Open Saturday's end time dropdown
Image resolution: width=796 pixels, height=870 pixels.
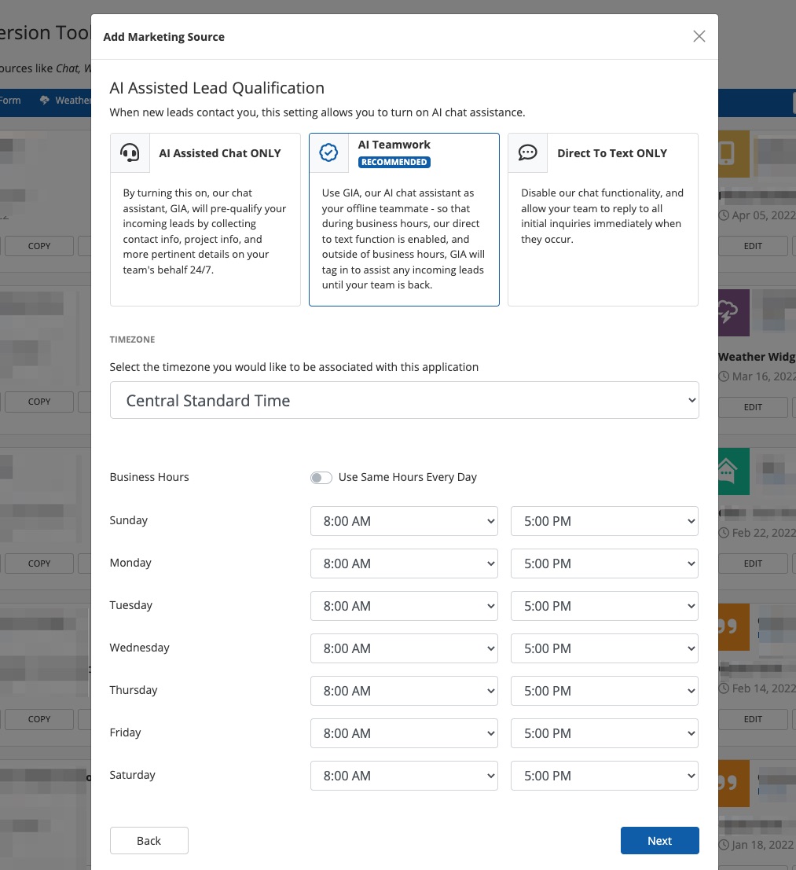603,776
